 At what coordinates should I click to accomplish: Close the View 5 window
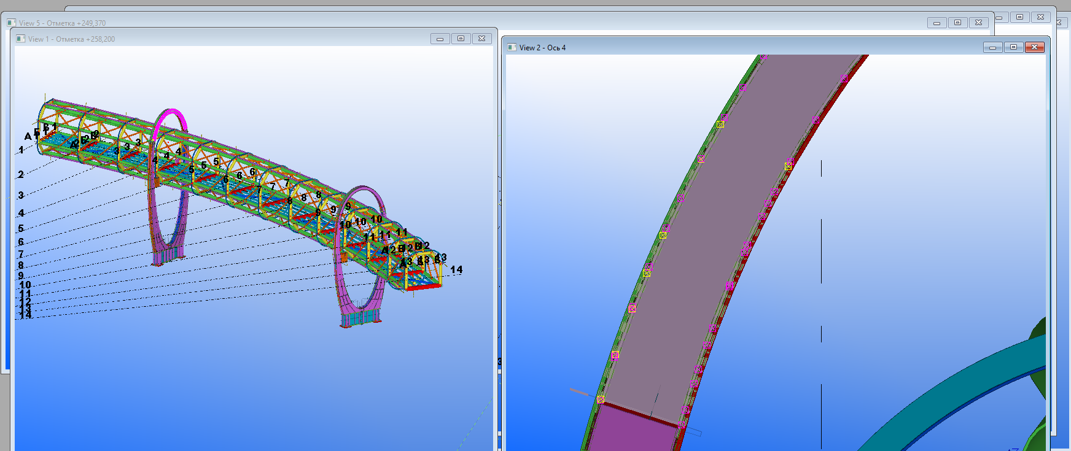979,23
